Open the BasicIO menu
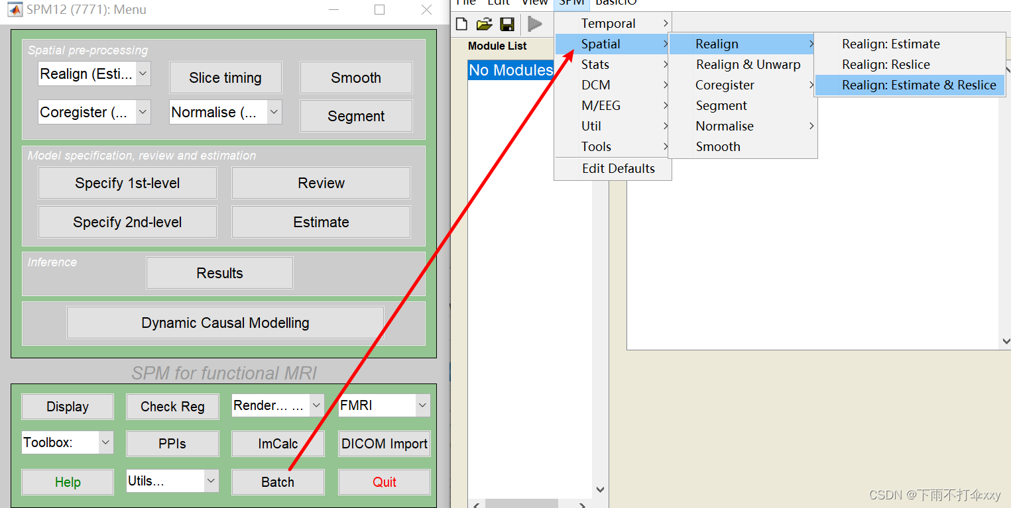This screenshot has height=508, width=1011. tap(616, 3)
